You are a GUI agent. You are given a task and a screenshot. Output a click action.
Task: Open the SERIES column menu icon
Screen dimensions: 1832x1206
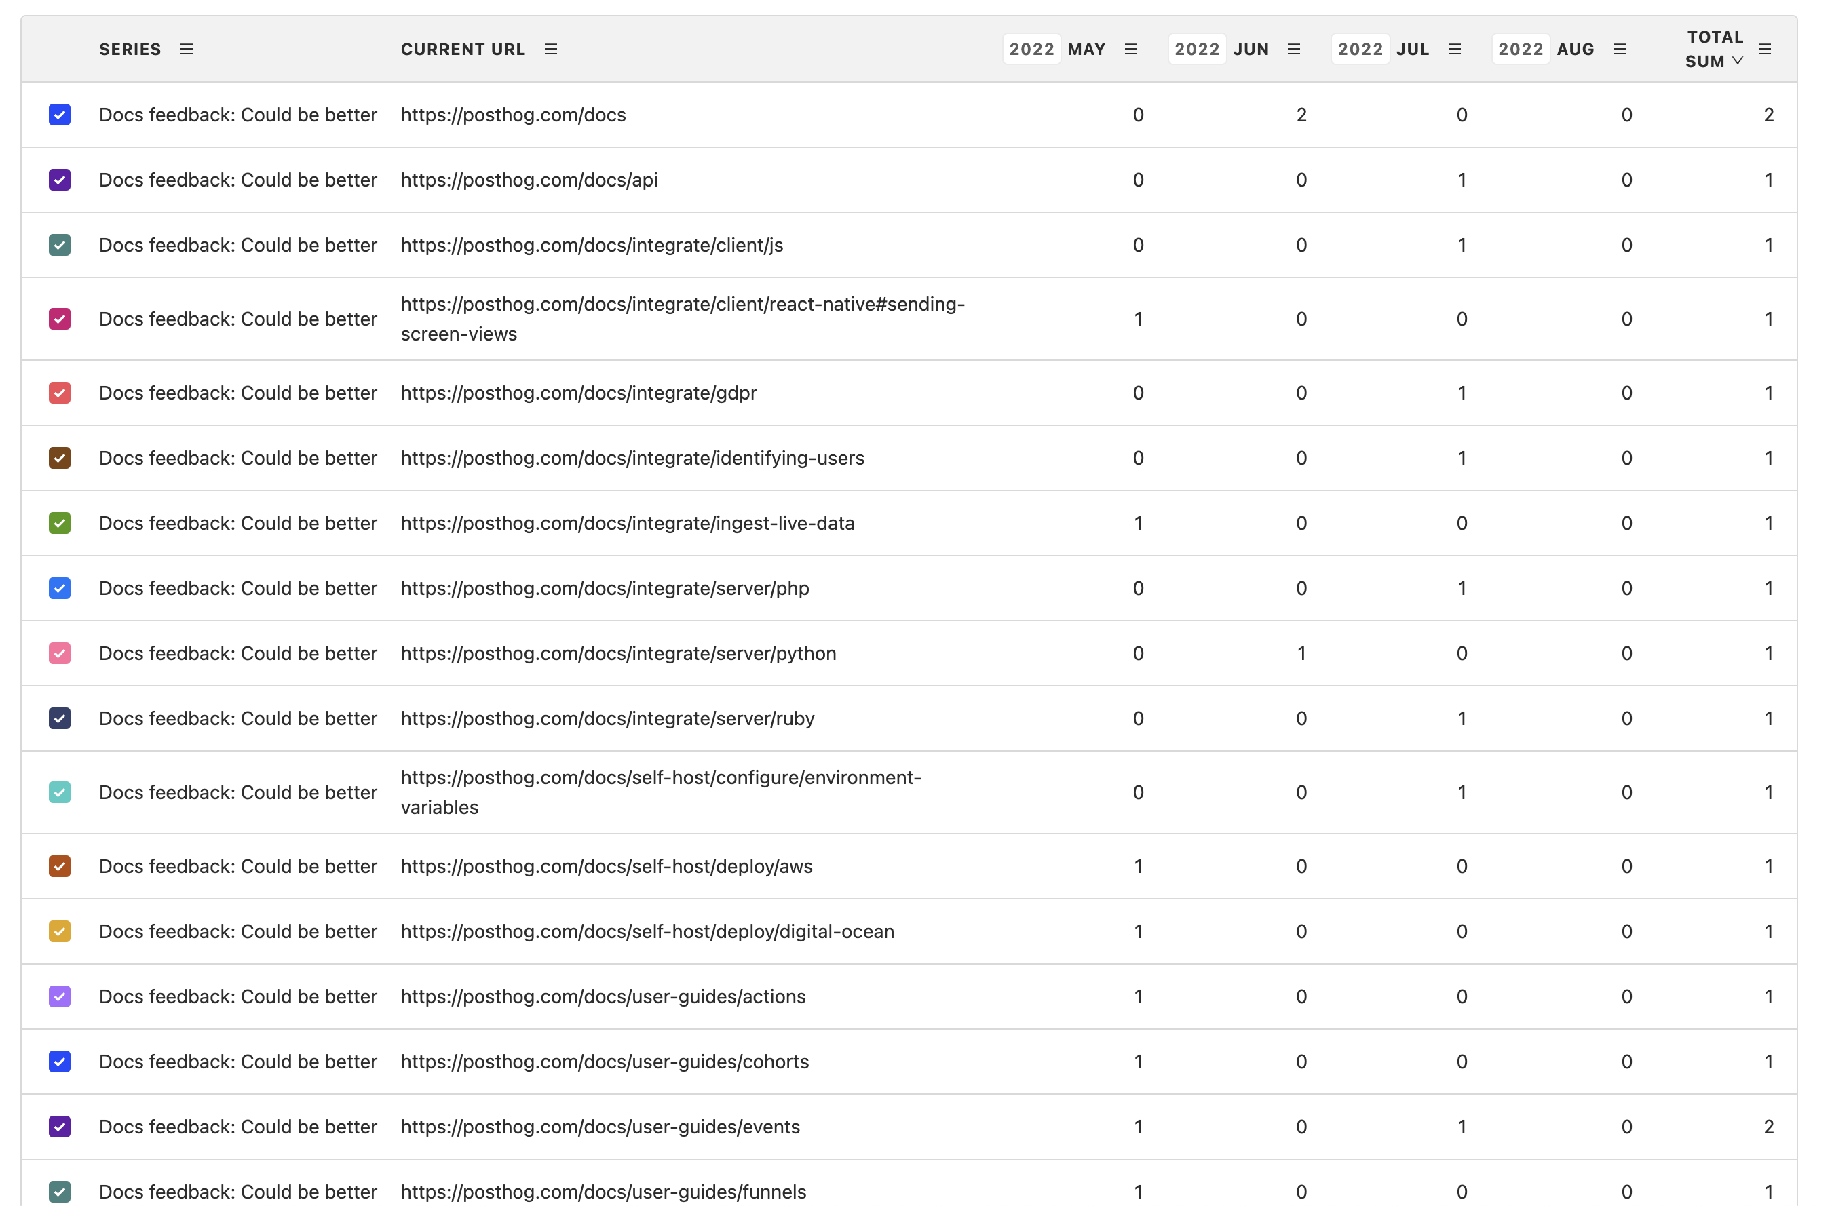[x=187, y=50]
